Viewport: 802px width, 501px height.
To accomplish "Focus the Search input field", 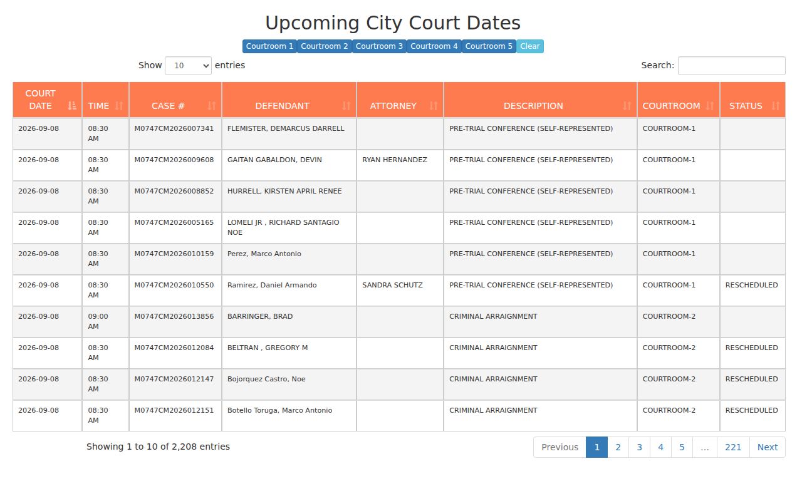I will point(731,66).
